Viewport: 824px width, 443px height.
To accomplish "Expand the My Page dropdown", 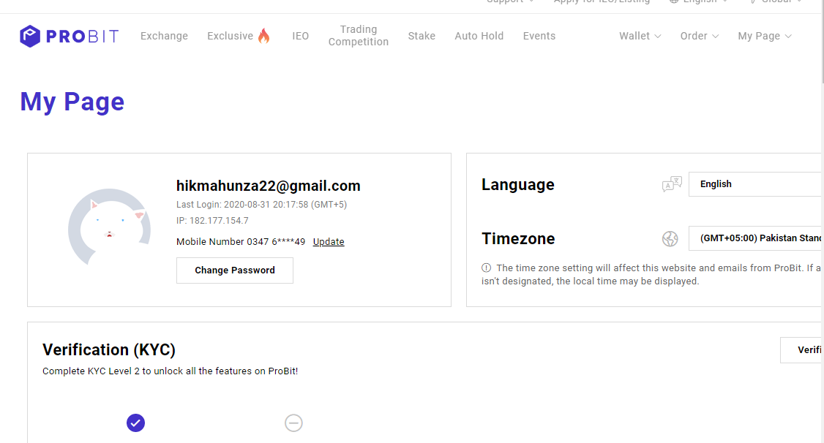I will 764,36.
